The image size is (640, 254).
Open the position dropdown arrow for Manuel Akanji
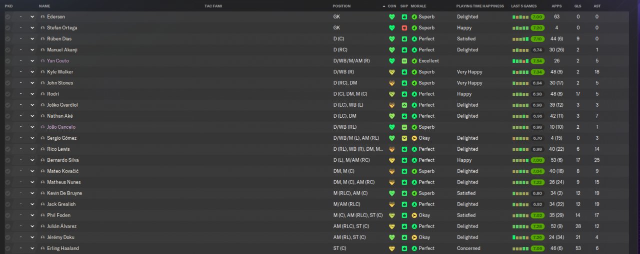click(32, 50)
